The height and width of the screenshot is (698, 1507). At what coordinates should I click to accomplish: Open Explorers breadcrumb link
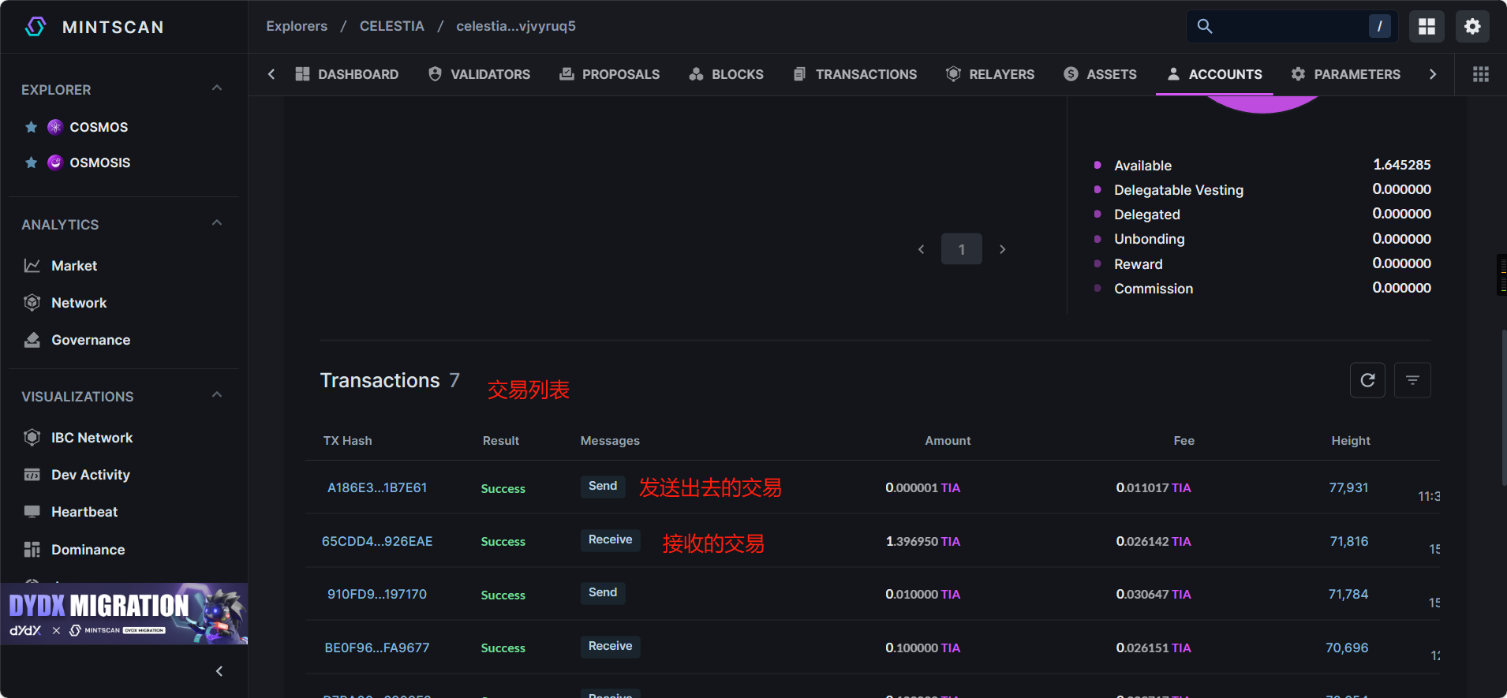click(297, 26)
